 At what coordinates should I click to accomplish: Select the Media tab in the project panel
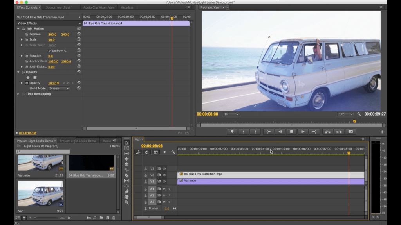[108, 141]
